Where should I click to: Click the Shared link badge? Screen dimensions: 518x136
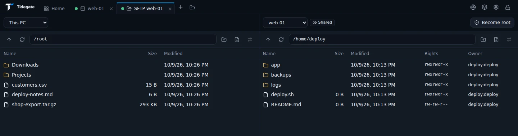[322, 22]
